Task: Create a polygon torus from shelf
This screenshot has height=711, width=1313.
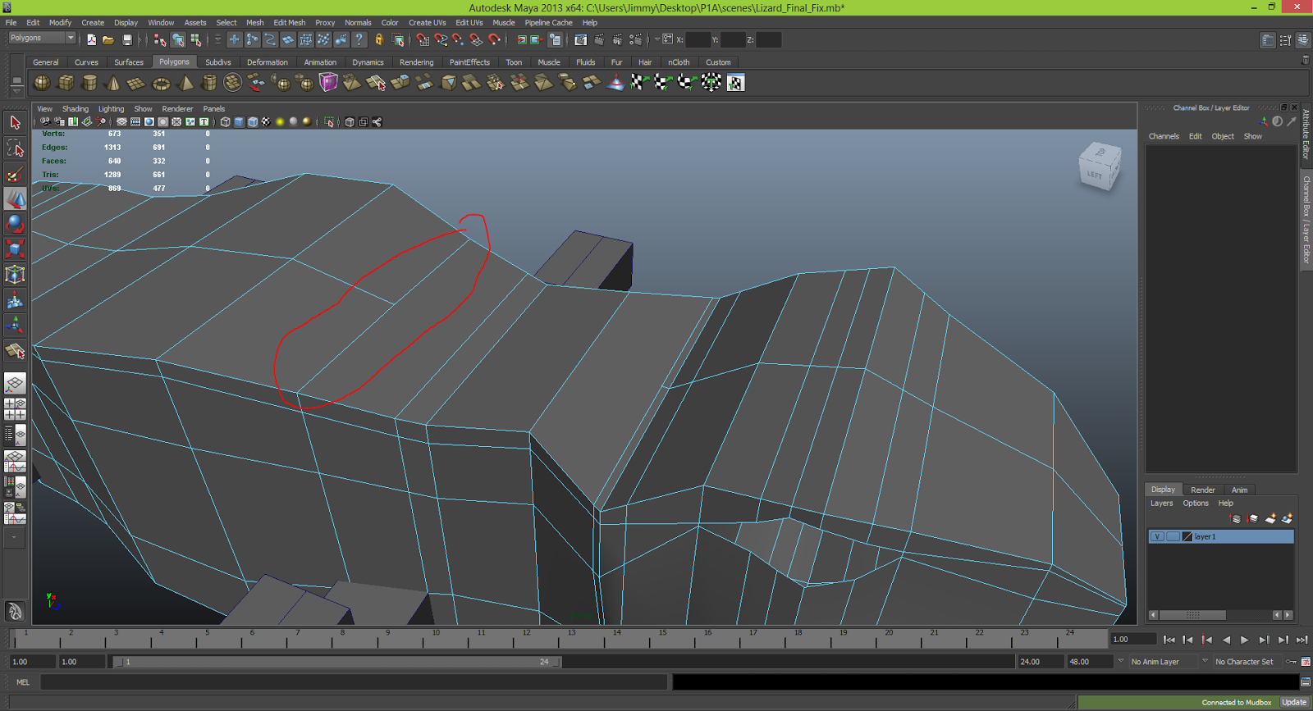Action: point(161,82)
